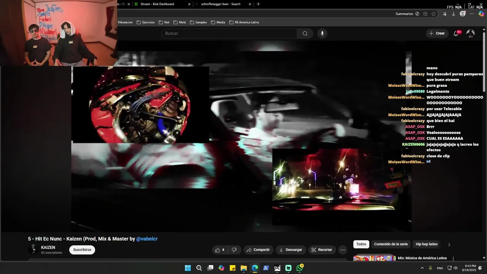Switch to schroffenegger beer - Search tab

pyautogui.click(x=223, y=4)
